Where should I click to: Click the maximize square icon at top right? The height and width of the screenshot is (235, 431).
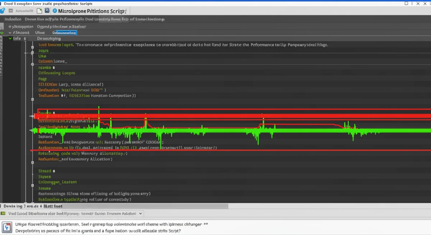[406, 3]
